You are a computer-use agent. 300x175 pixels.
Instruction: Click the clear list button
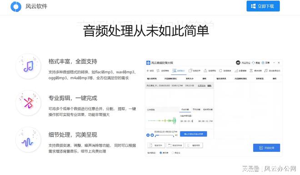coord(194,145)
